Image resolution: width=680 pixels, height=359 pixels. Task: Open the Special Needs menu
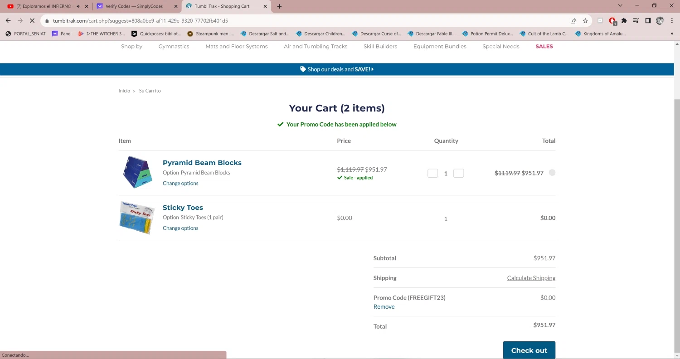(501, 46)
